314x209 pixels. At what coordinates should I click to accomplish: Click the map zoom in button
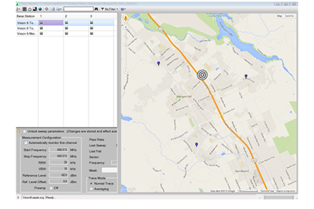(x=126, y=27)
